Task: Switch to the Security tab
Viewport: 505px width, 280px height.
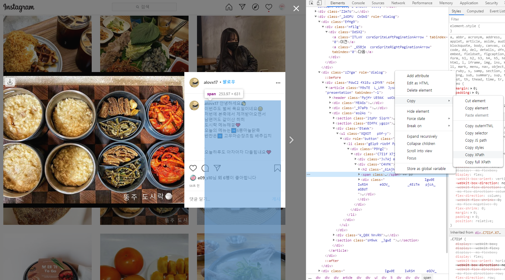Action: (x=491, y=3)
